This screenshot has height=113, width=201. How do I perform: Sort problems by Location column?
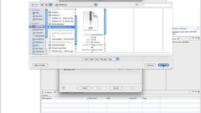pos(135,98)
